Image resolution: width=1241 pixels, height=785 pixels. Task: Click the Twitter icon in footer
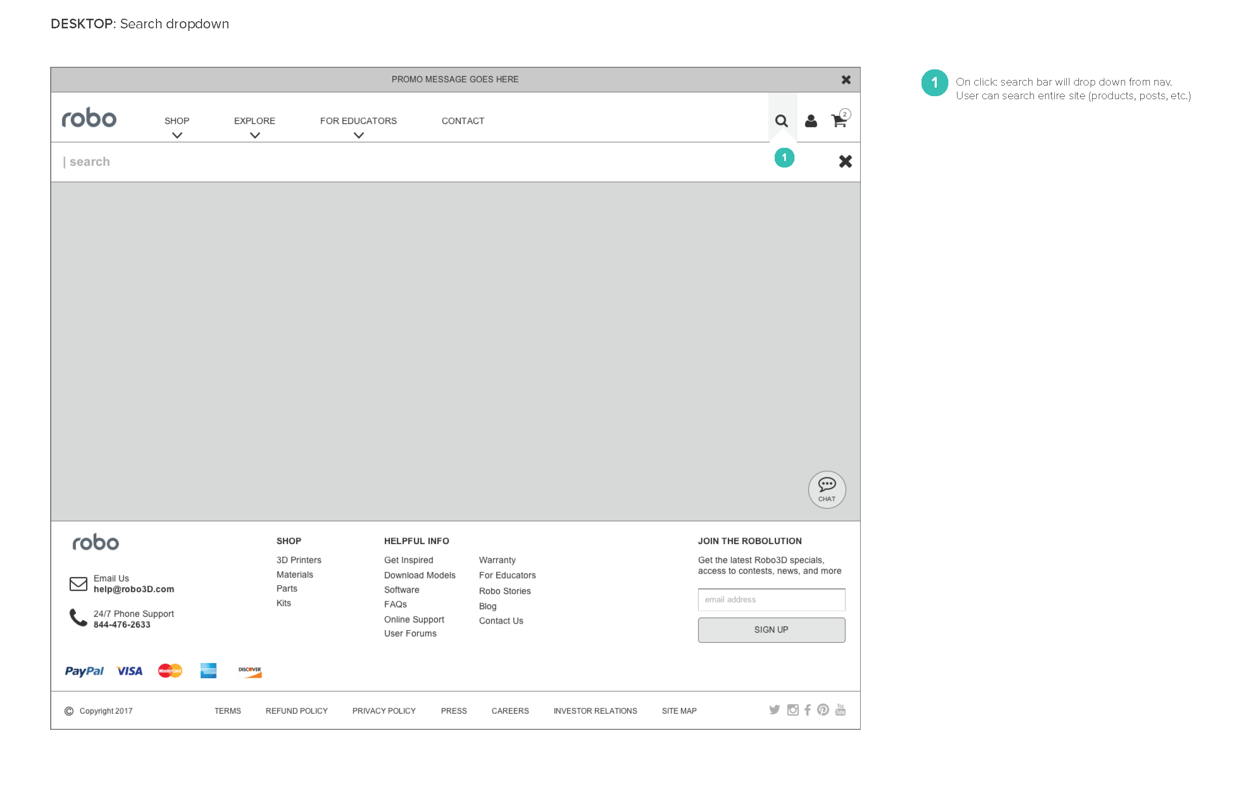774,710
